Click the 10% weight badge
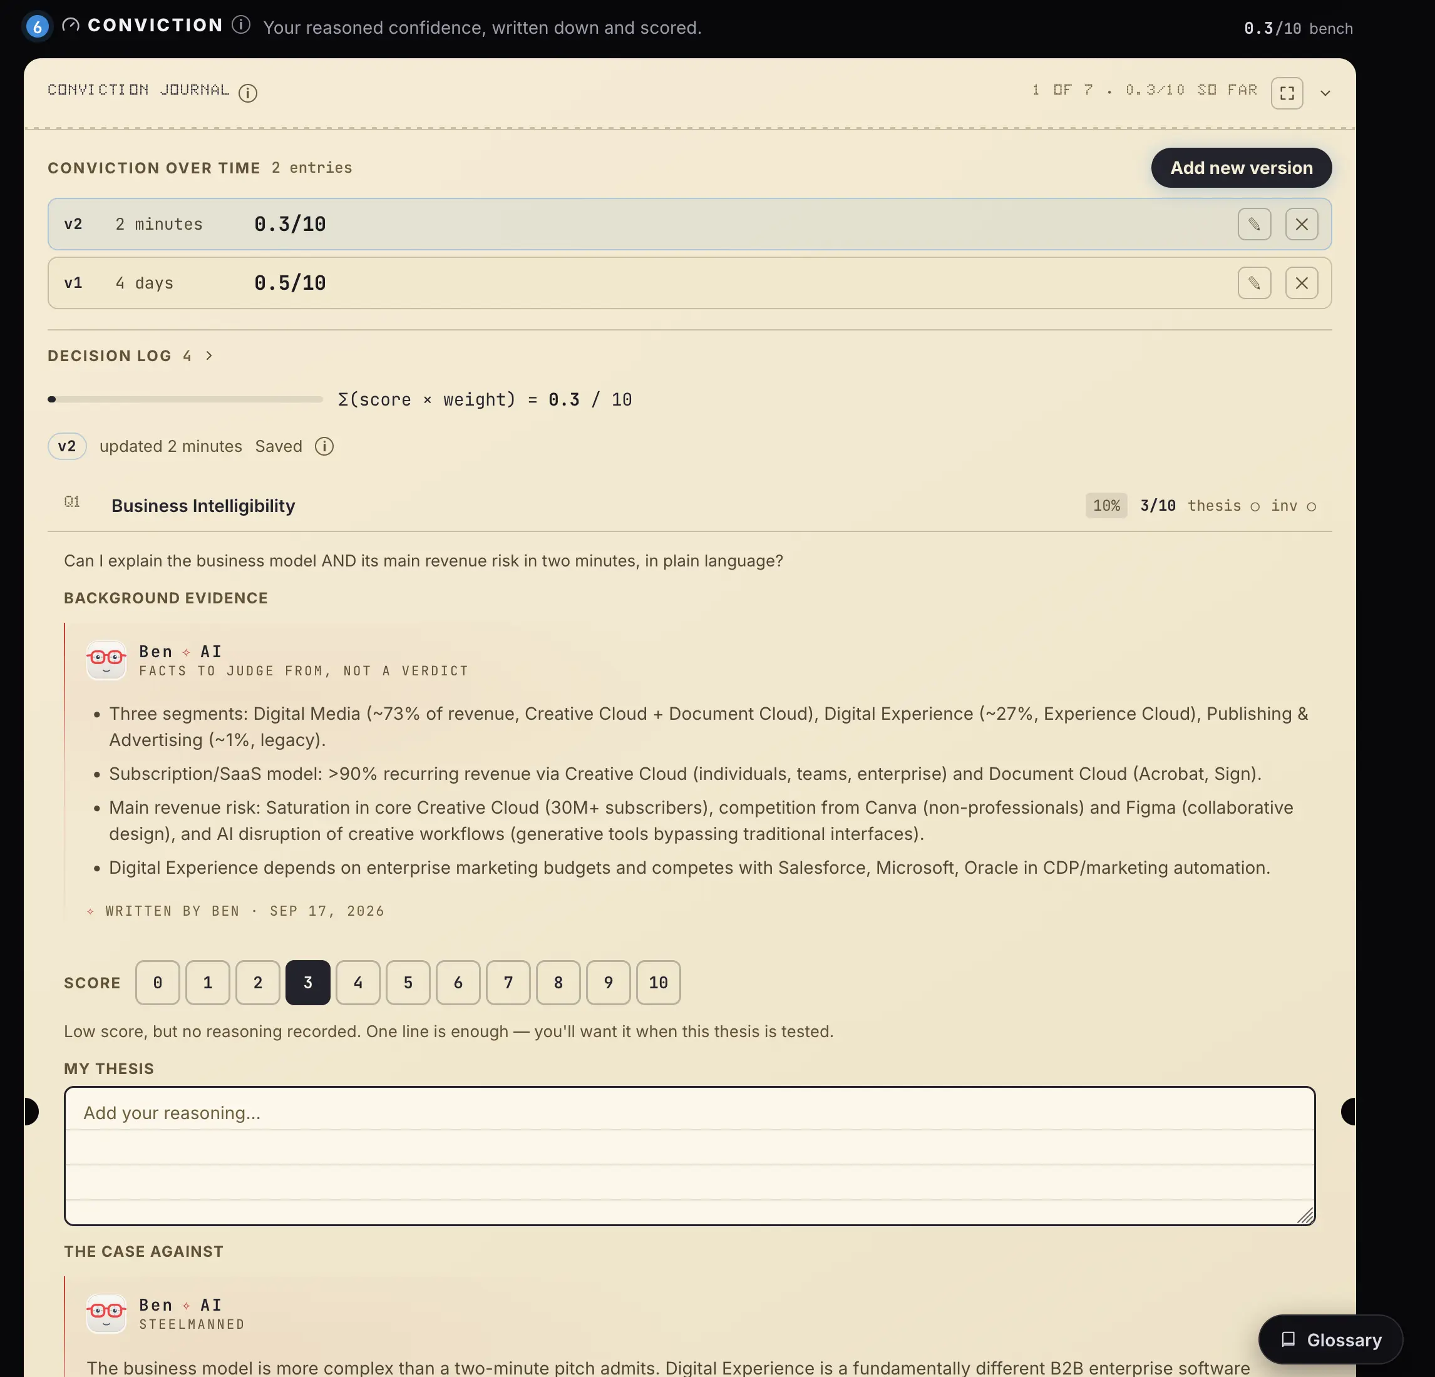Image resolution: width=1435 pixels, height=1377 pixels. pyautogui.click(x=1106, y=506)
